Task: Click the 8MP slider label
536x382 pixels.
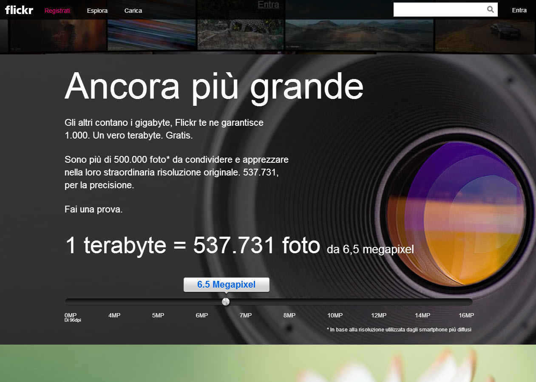Action: 289,315
